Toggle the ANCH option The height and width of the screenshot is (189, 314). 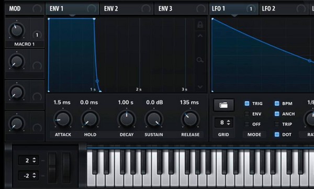[x=277, y=114]
